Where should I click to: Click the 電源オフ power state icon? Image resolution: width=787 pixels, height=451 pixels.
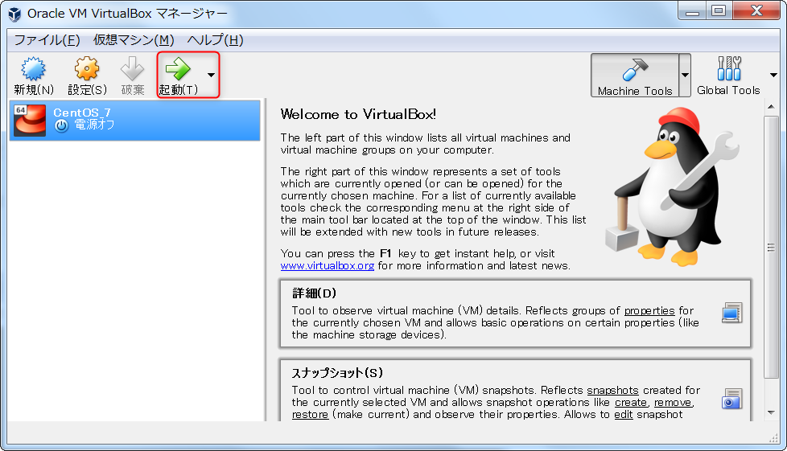(61, 125)
